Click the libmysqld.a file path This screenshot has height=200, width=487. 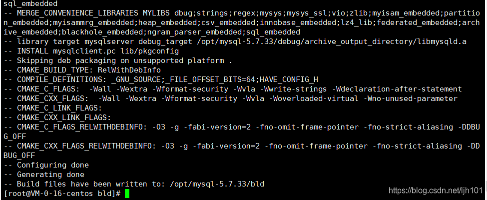(x=332, y=41)
